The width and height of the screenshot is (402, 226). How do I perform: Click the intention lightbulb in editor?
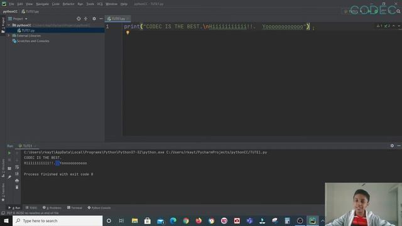pyautogui.click(x=128, y=33)
